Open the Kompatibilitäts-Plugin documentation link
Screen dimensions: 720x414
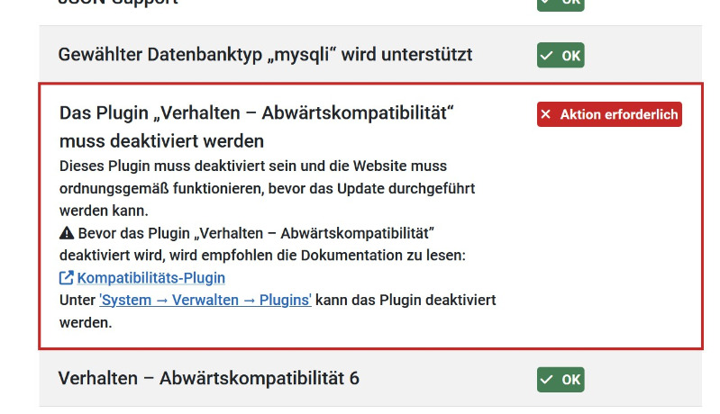click(150, 278)
